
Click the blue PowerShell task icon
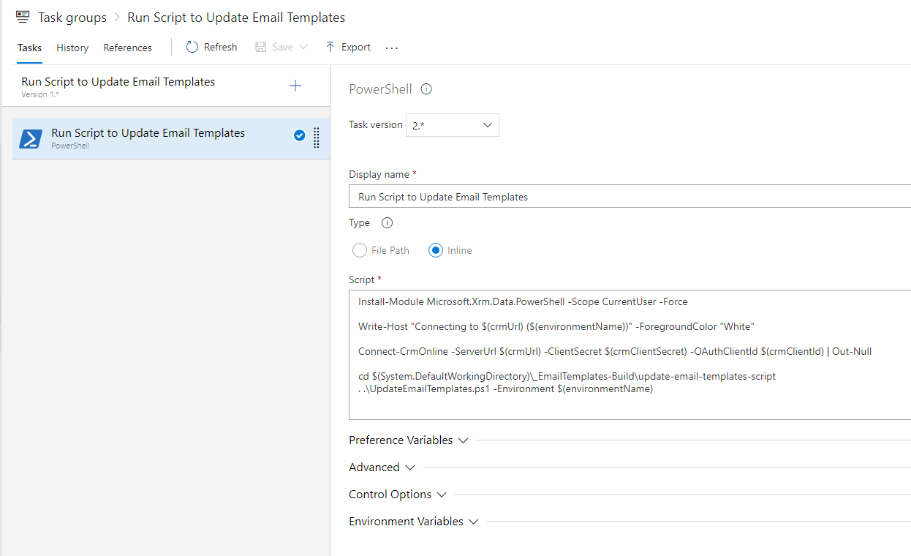click(31, 138)
